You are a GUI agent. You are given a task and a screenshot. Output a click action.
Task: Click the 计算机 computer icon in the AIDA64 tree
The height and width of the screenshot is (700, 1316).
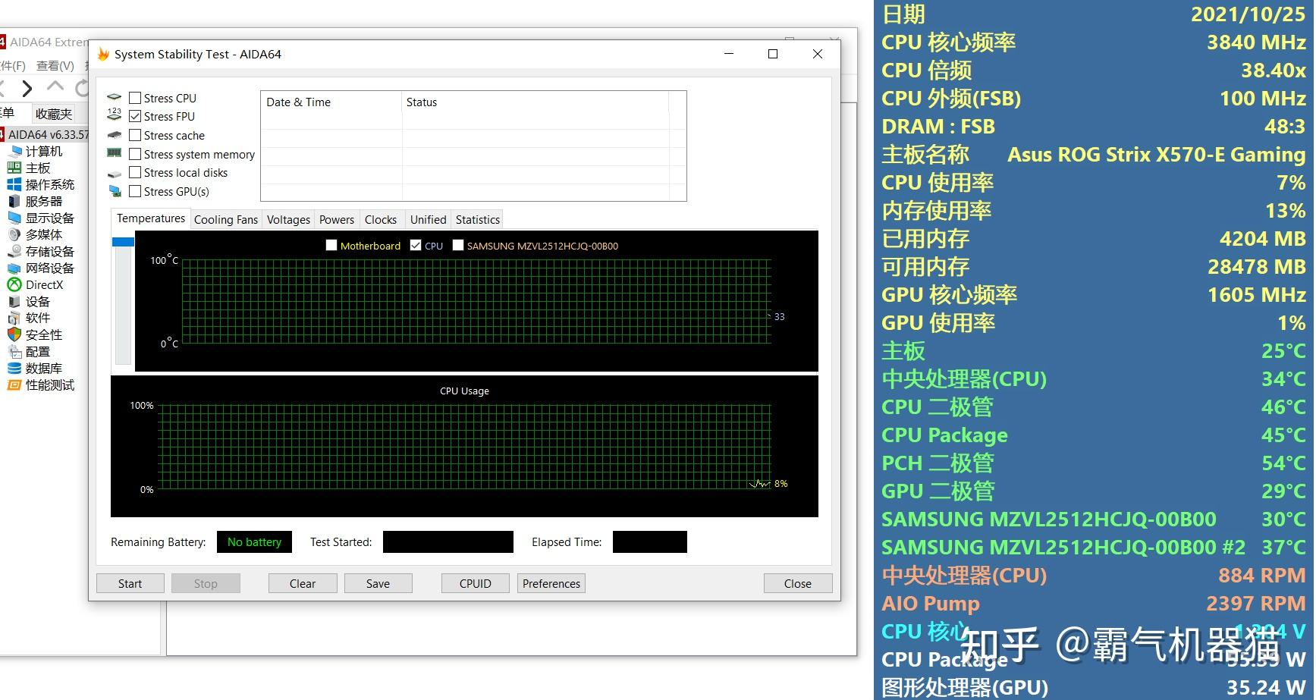point(15,151)
